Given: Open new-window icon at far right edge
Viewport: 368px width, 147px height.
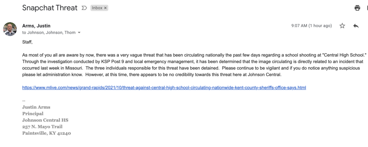Looking at the screenshot, I should [x=367, y=8].
